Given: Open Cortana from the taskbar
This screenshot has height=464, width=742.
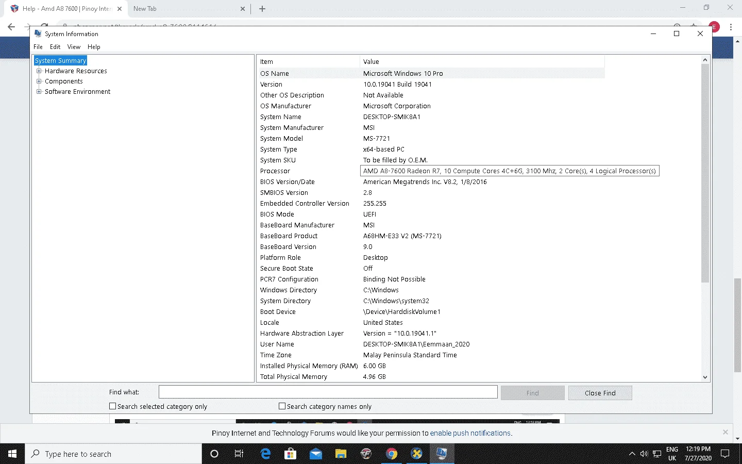Looking at the screenshot, I should [214, 454].
